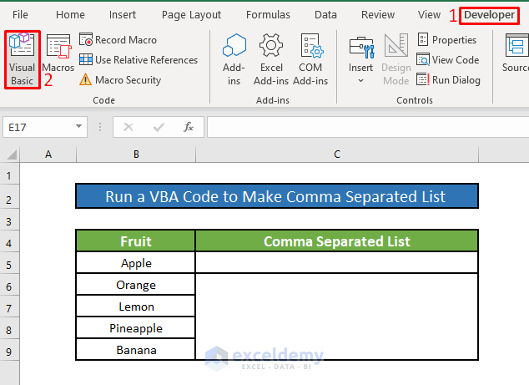Viewport: 529px width, 385px height.
Task: Open the Visual Basic editor
Action: pos(23,58)
